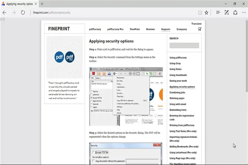The height and width of the screenshot is (165, 248).
Task: Open Adding Bookmarks (Pro only) link
Action: point(184,147)
